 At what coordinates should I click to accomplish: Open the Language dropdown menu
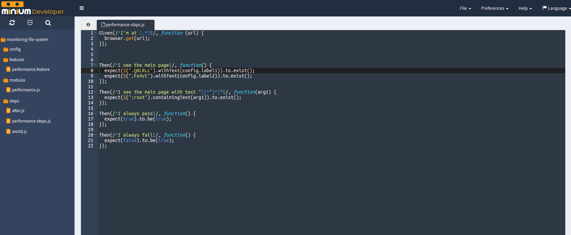point(557,8)
